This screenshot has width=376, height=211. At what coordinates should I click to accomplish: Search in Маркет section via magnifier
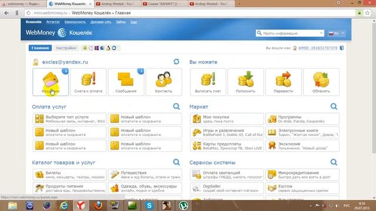(x=334, y=106)
